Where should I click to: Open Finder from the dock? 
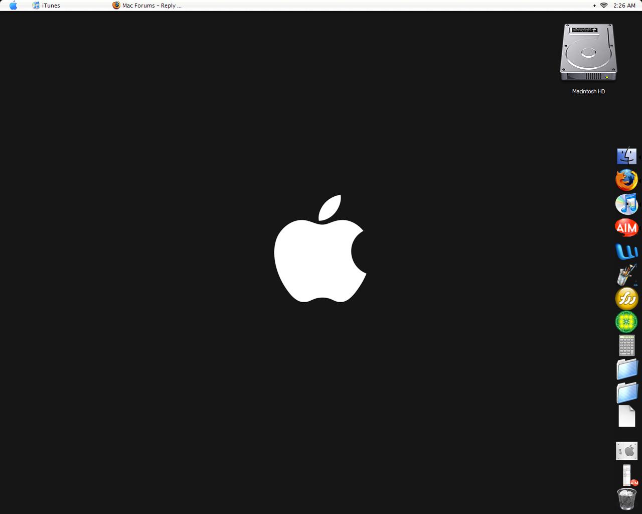[626, 156]
